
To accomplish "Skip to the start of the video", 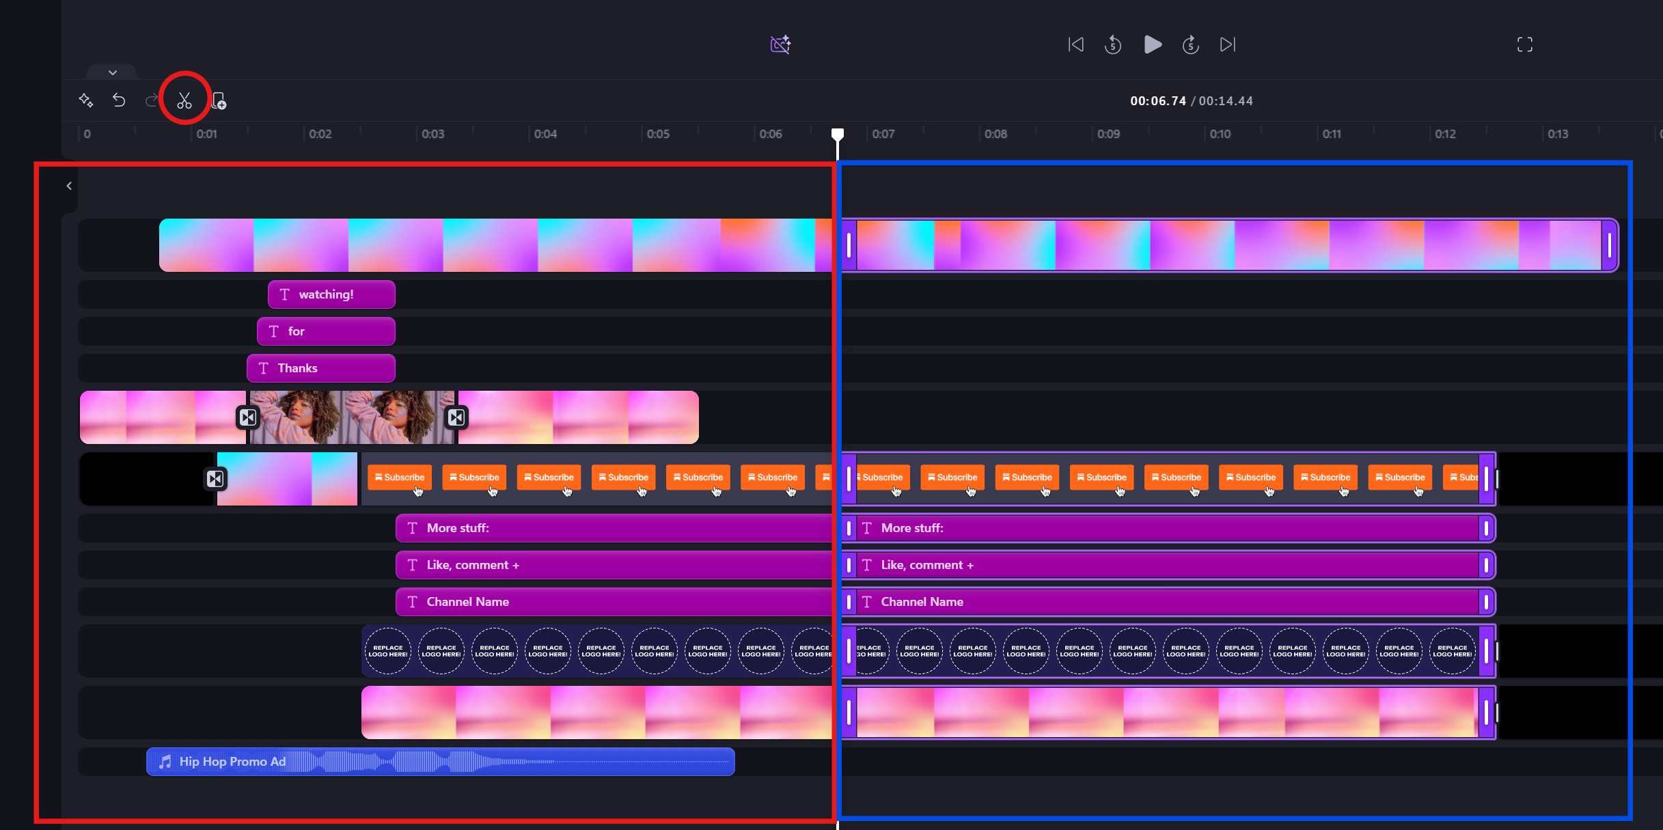I will 1076,44.
